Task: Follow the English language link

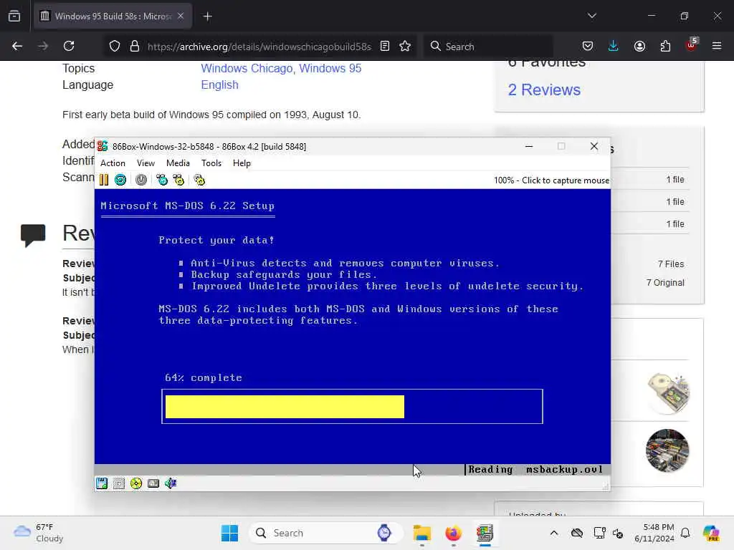Action: [219, 85]
